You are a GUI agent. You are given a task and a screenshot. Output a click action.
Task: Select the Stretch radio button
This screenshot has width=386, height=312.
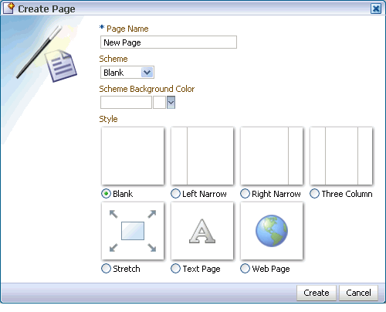click(106, 269)
